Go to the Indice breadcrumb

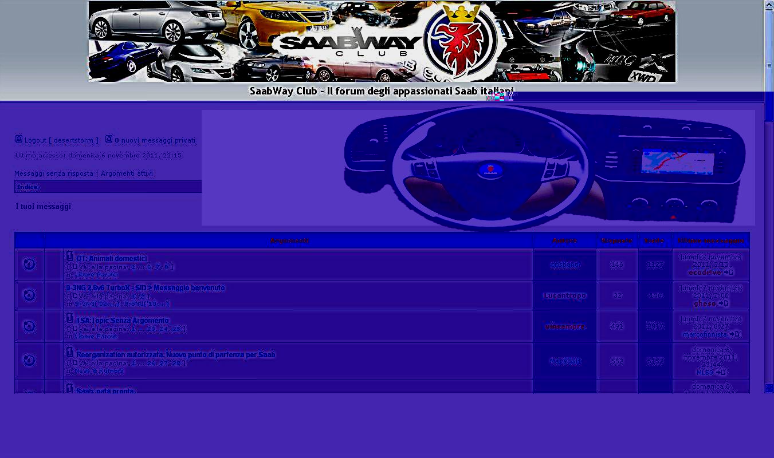pyautogui.click(x=27, y=187)
